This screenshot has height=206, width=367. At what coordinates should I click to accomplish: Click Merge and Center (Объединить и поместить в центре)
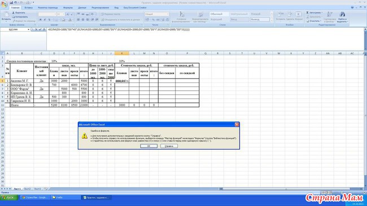120,20
